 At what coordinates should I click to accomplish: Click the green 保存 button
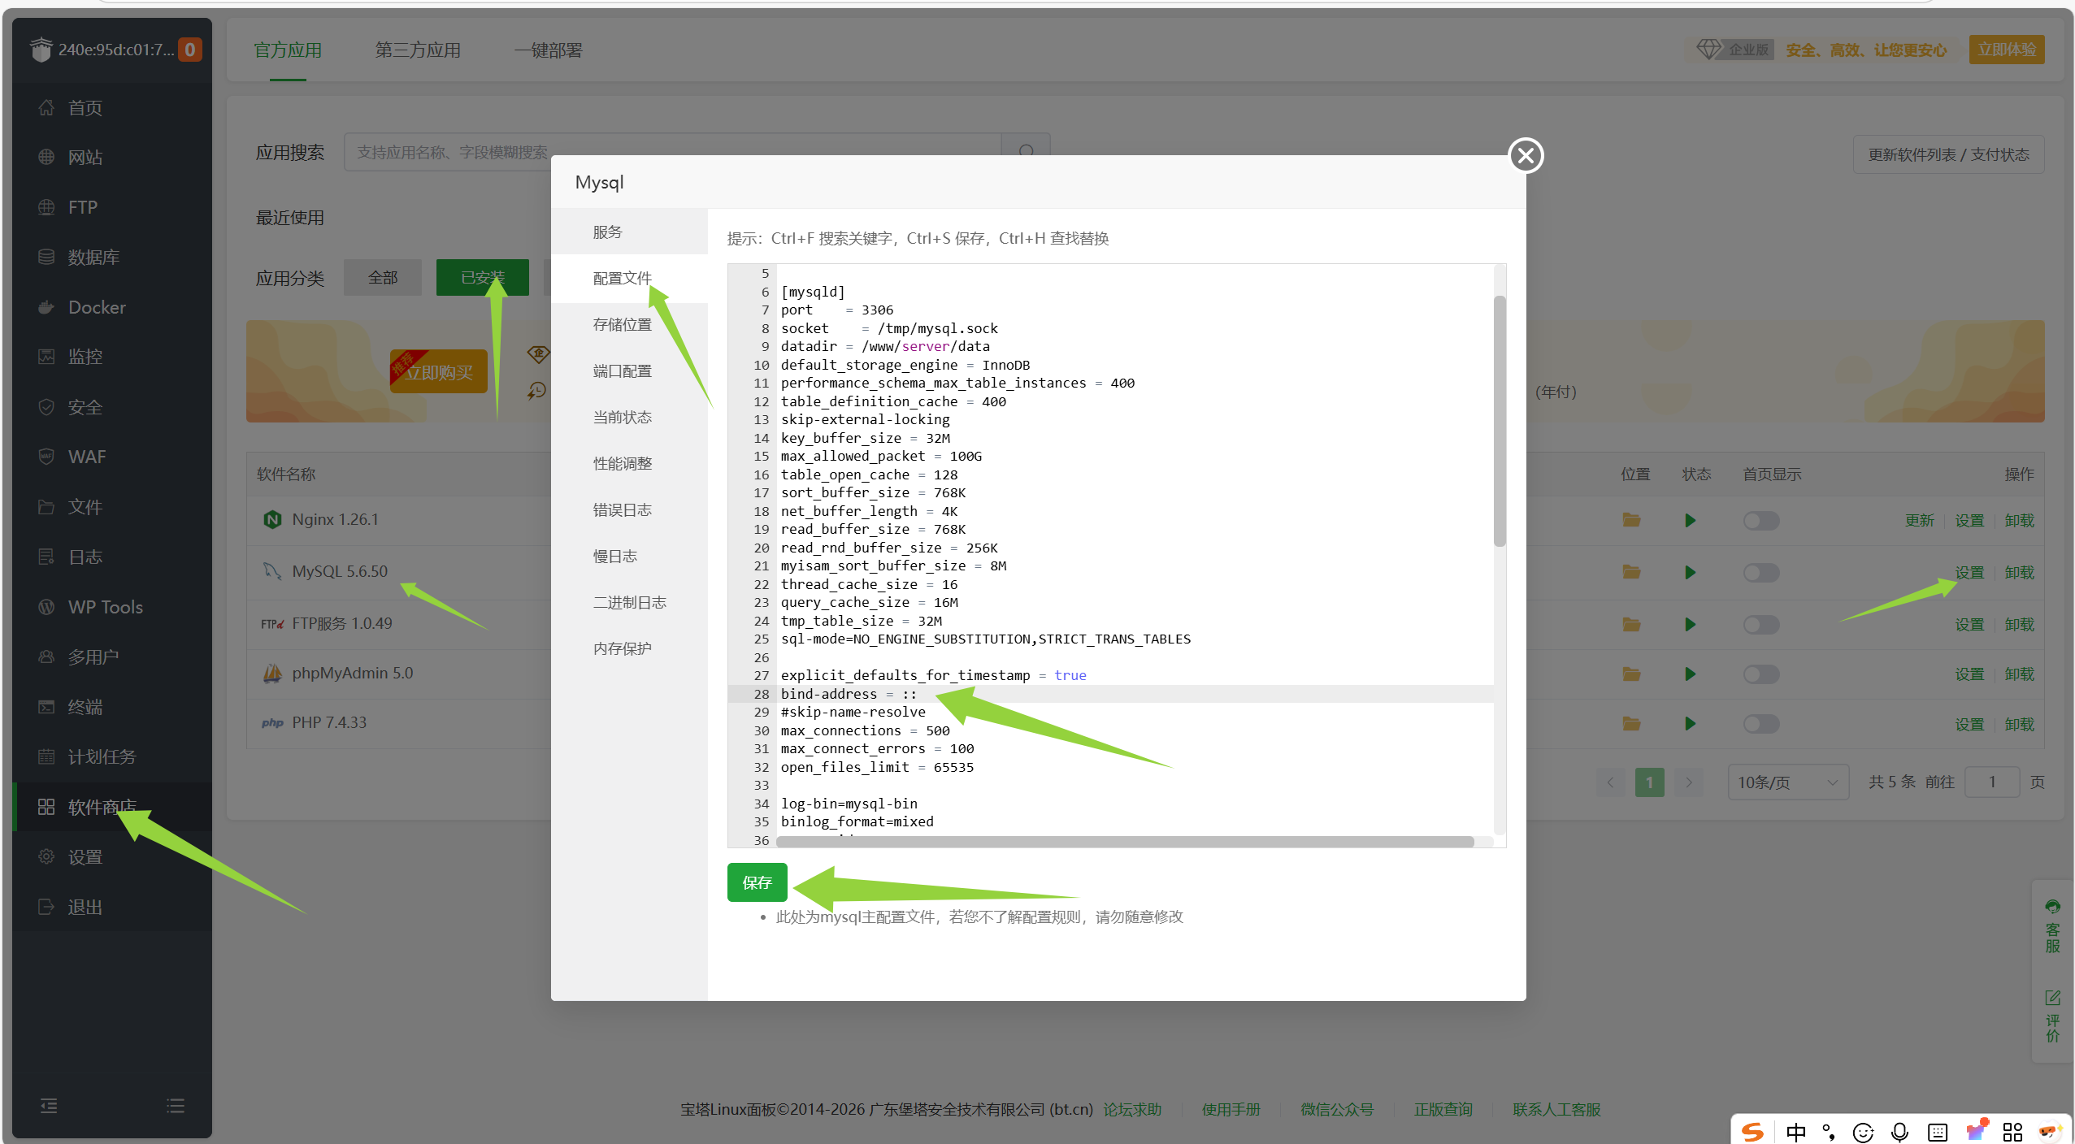tap(757, 882)
